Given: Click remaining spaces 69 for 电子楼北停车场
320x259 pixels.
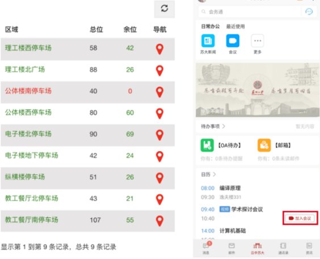Looking at the screenshot, I should coord(130,134).
